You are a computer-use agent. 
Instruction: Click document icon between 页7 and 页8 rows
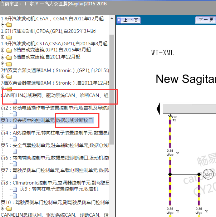tap(15, 176)
